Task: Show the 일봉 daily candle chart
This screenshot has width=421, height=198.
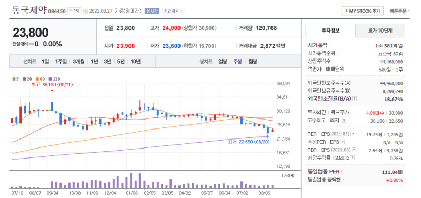Action: (223, 62)
